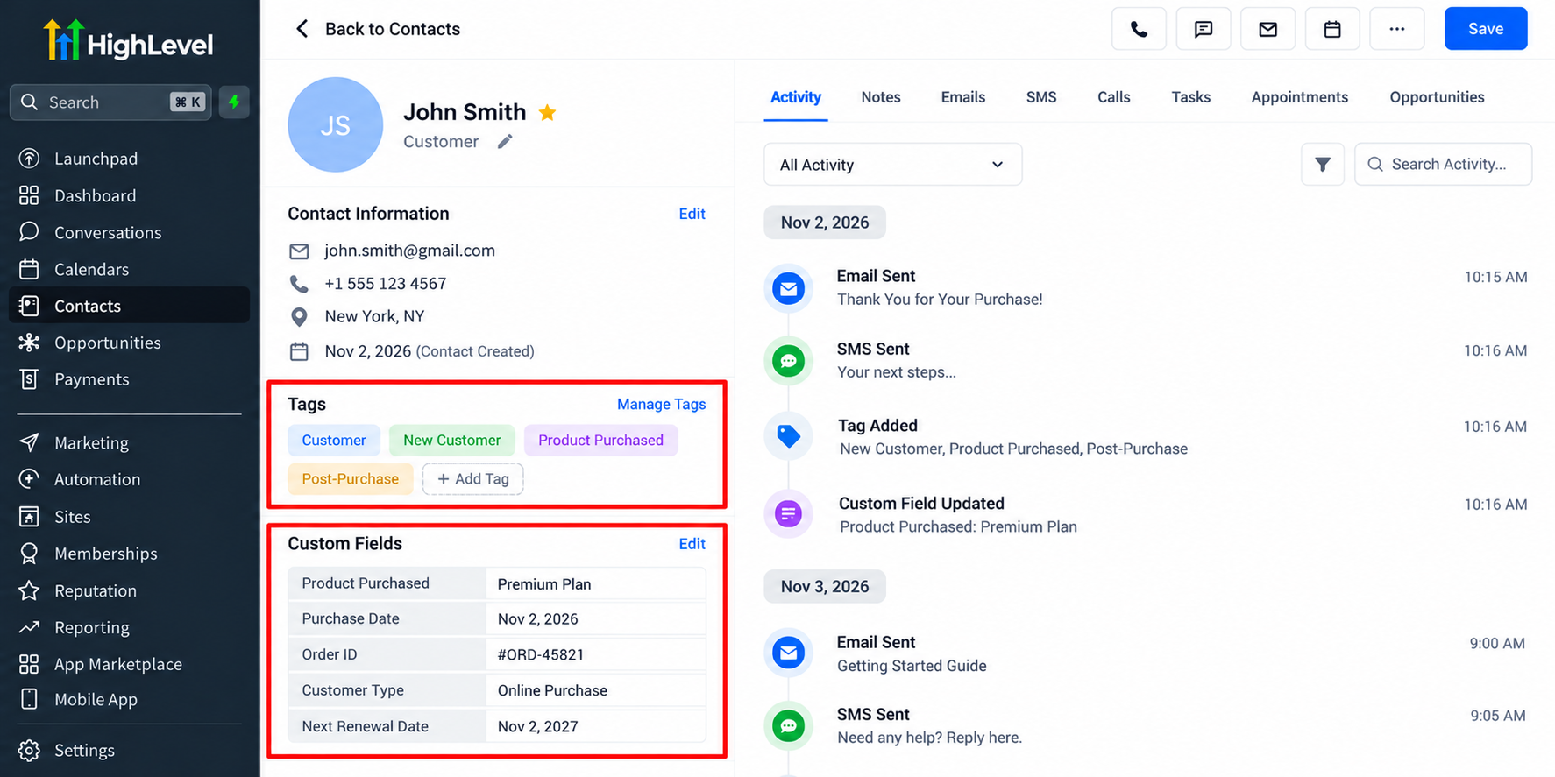1555x777 pixels.
Task: Go to Dashboard in the sidebar
Action: click(x=95, y=195)
